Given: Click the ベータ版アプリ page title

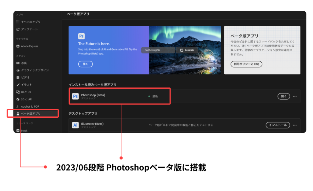Looking at the screenshot, I should point(78,14).
